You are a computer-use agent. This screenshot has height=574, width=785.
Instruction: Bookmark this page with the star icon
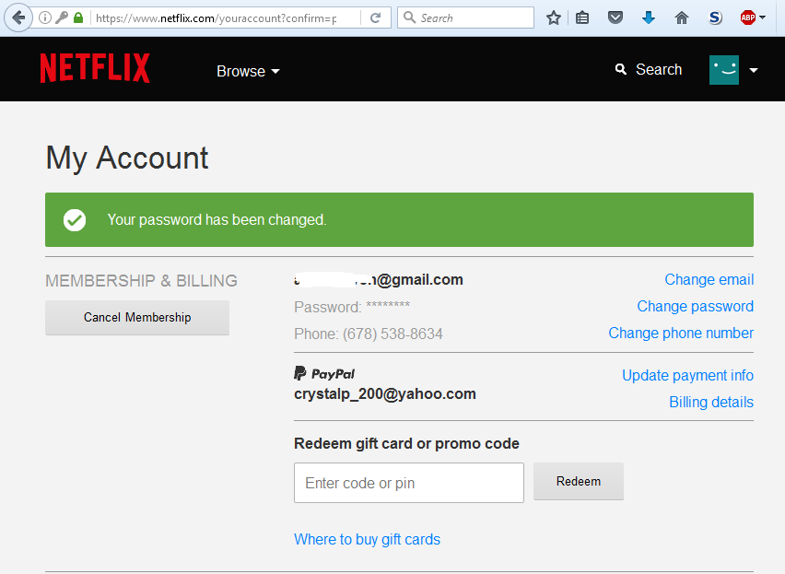point(553,18)
